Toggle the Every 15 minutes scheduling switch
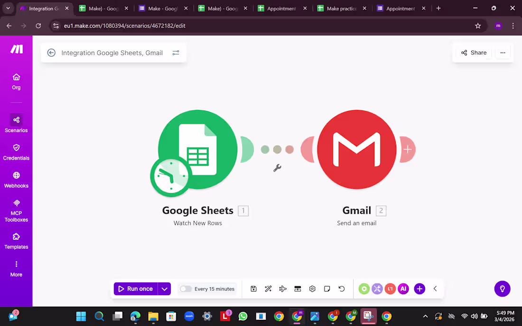 point(186,289)
